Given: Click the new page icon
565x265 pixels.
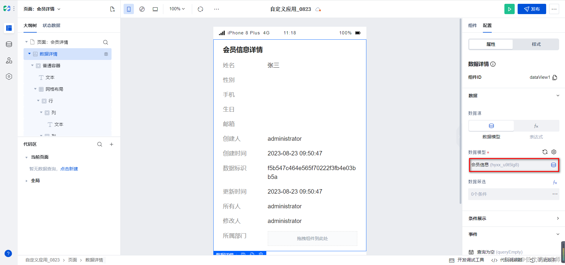Looking at the screenshot, I should pyautogui.click(x=112, y=9).
